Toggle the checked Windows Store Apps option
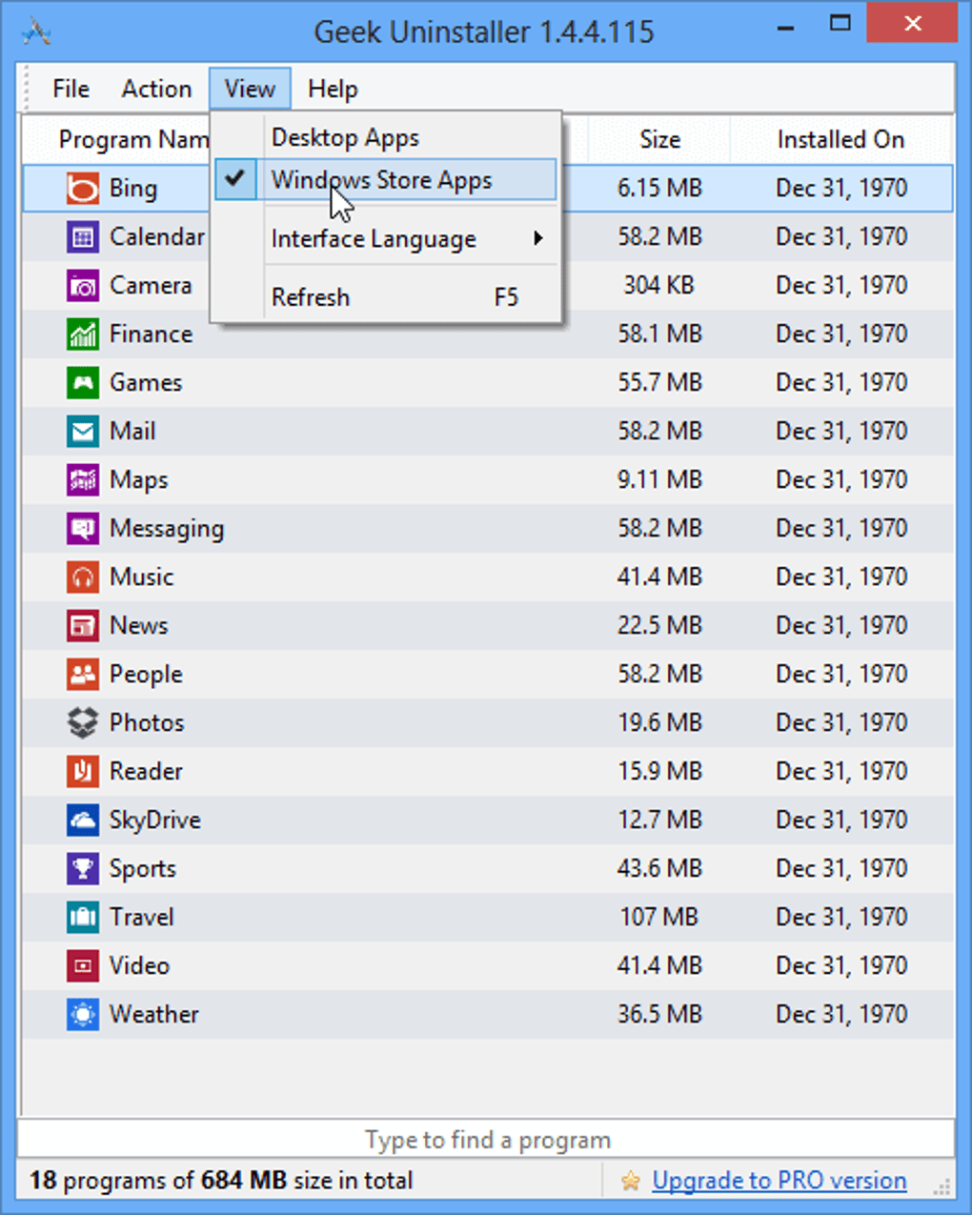 (381, 180)
